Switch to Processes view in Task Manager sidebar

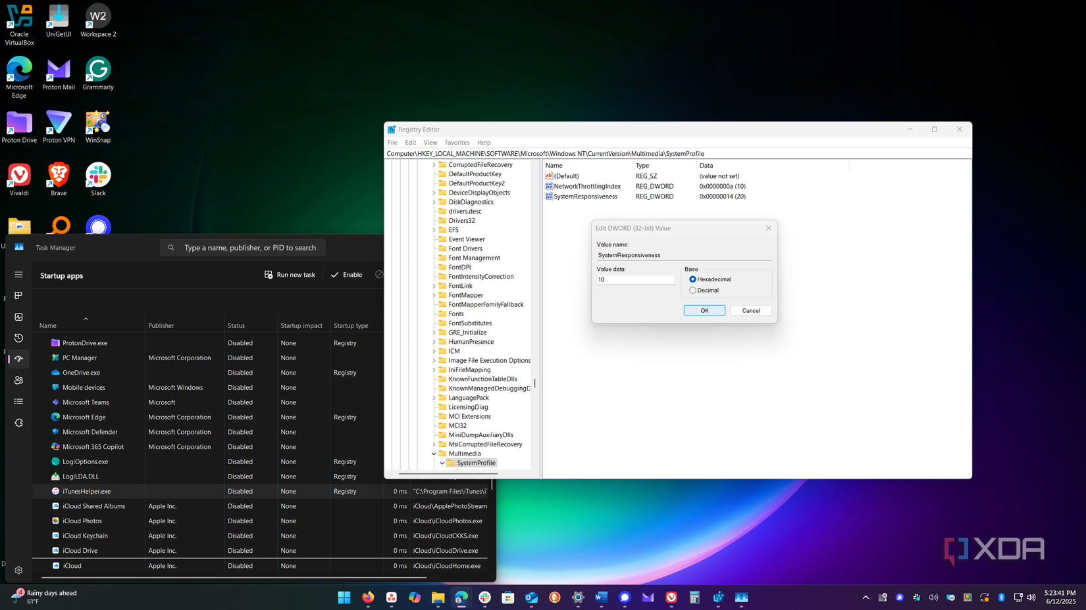[18, 295]
